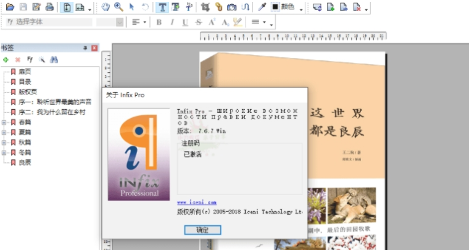Toggle Italic formatting

pyautogui.click(x=172, y=22)
